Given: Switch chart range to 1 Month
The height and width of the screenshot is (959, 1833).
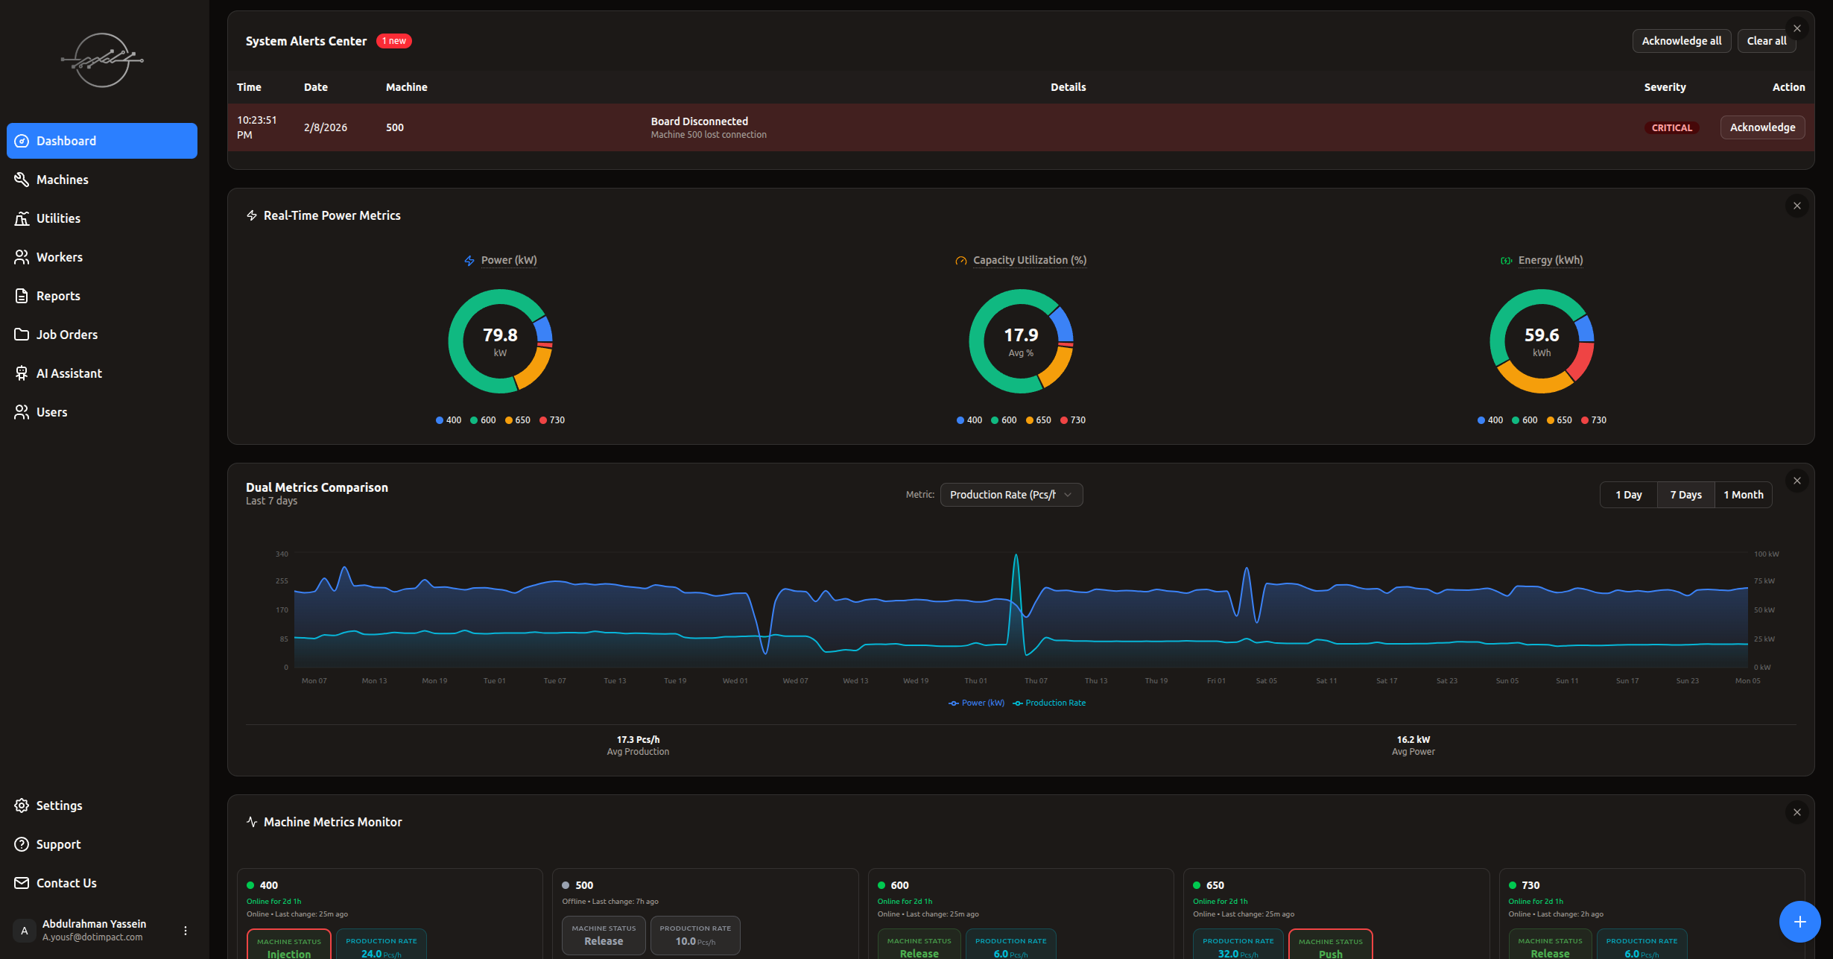Looking at the screenshot, I should click(1743, 495).
